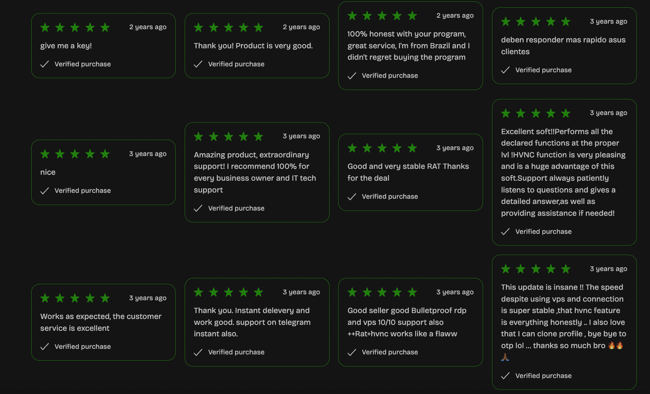Click '3 years ago' on 'Amazing product' review
Screen dimensions: 650x394
301,136
